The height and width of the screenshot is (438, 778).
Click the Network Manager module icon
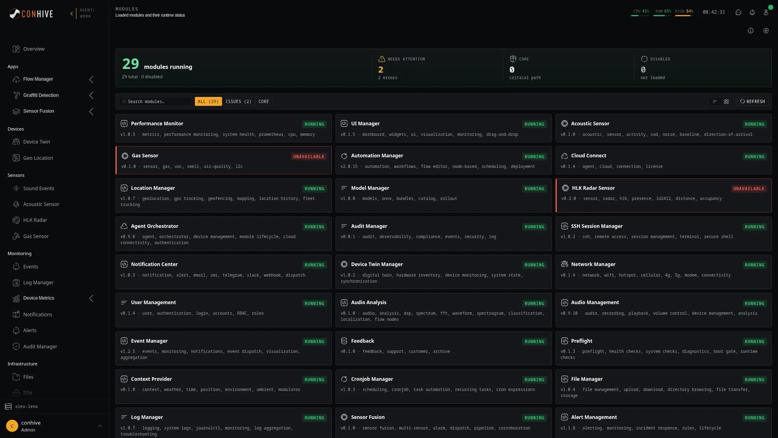tap(564, 264)
